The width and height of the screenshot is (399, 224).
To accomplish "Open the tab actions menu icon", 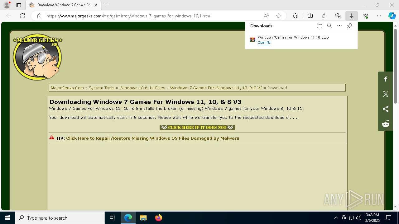I will pos(19,5).
